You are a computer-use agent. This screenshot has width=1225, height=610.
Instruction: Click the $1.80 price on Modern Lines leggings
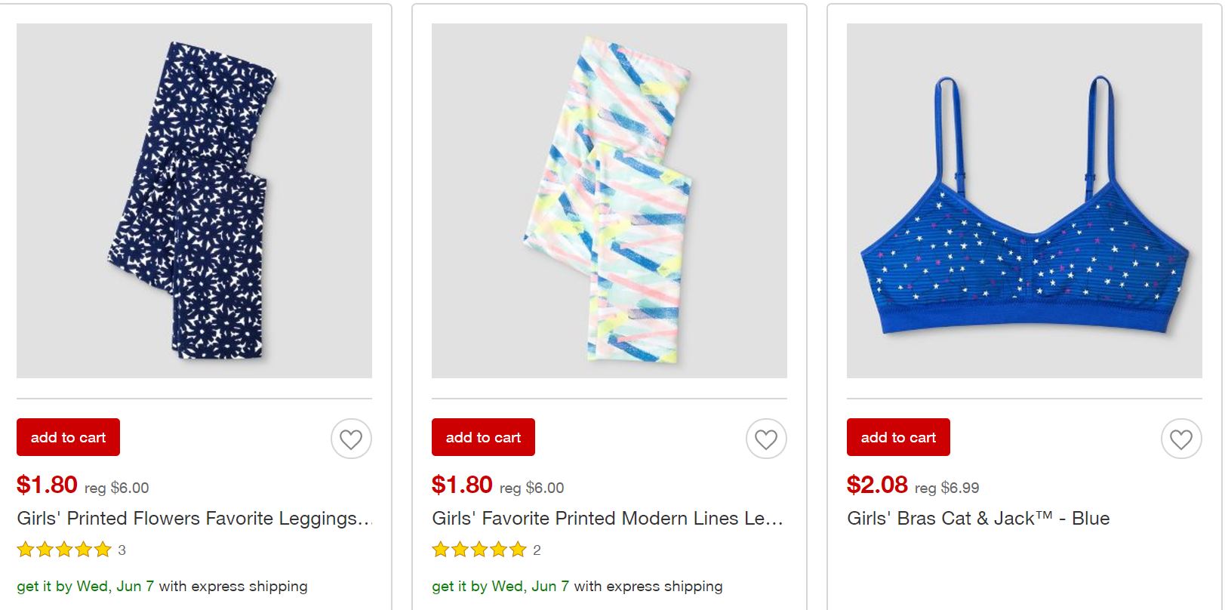(x=462, y=485)
